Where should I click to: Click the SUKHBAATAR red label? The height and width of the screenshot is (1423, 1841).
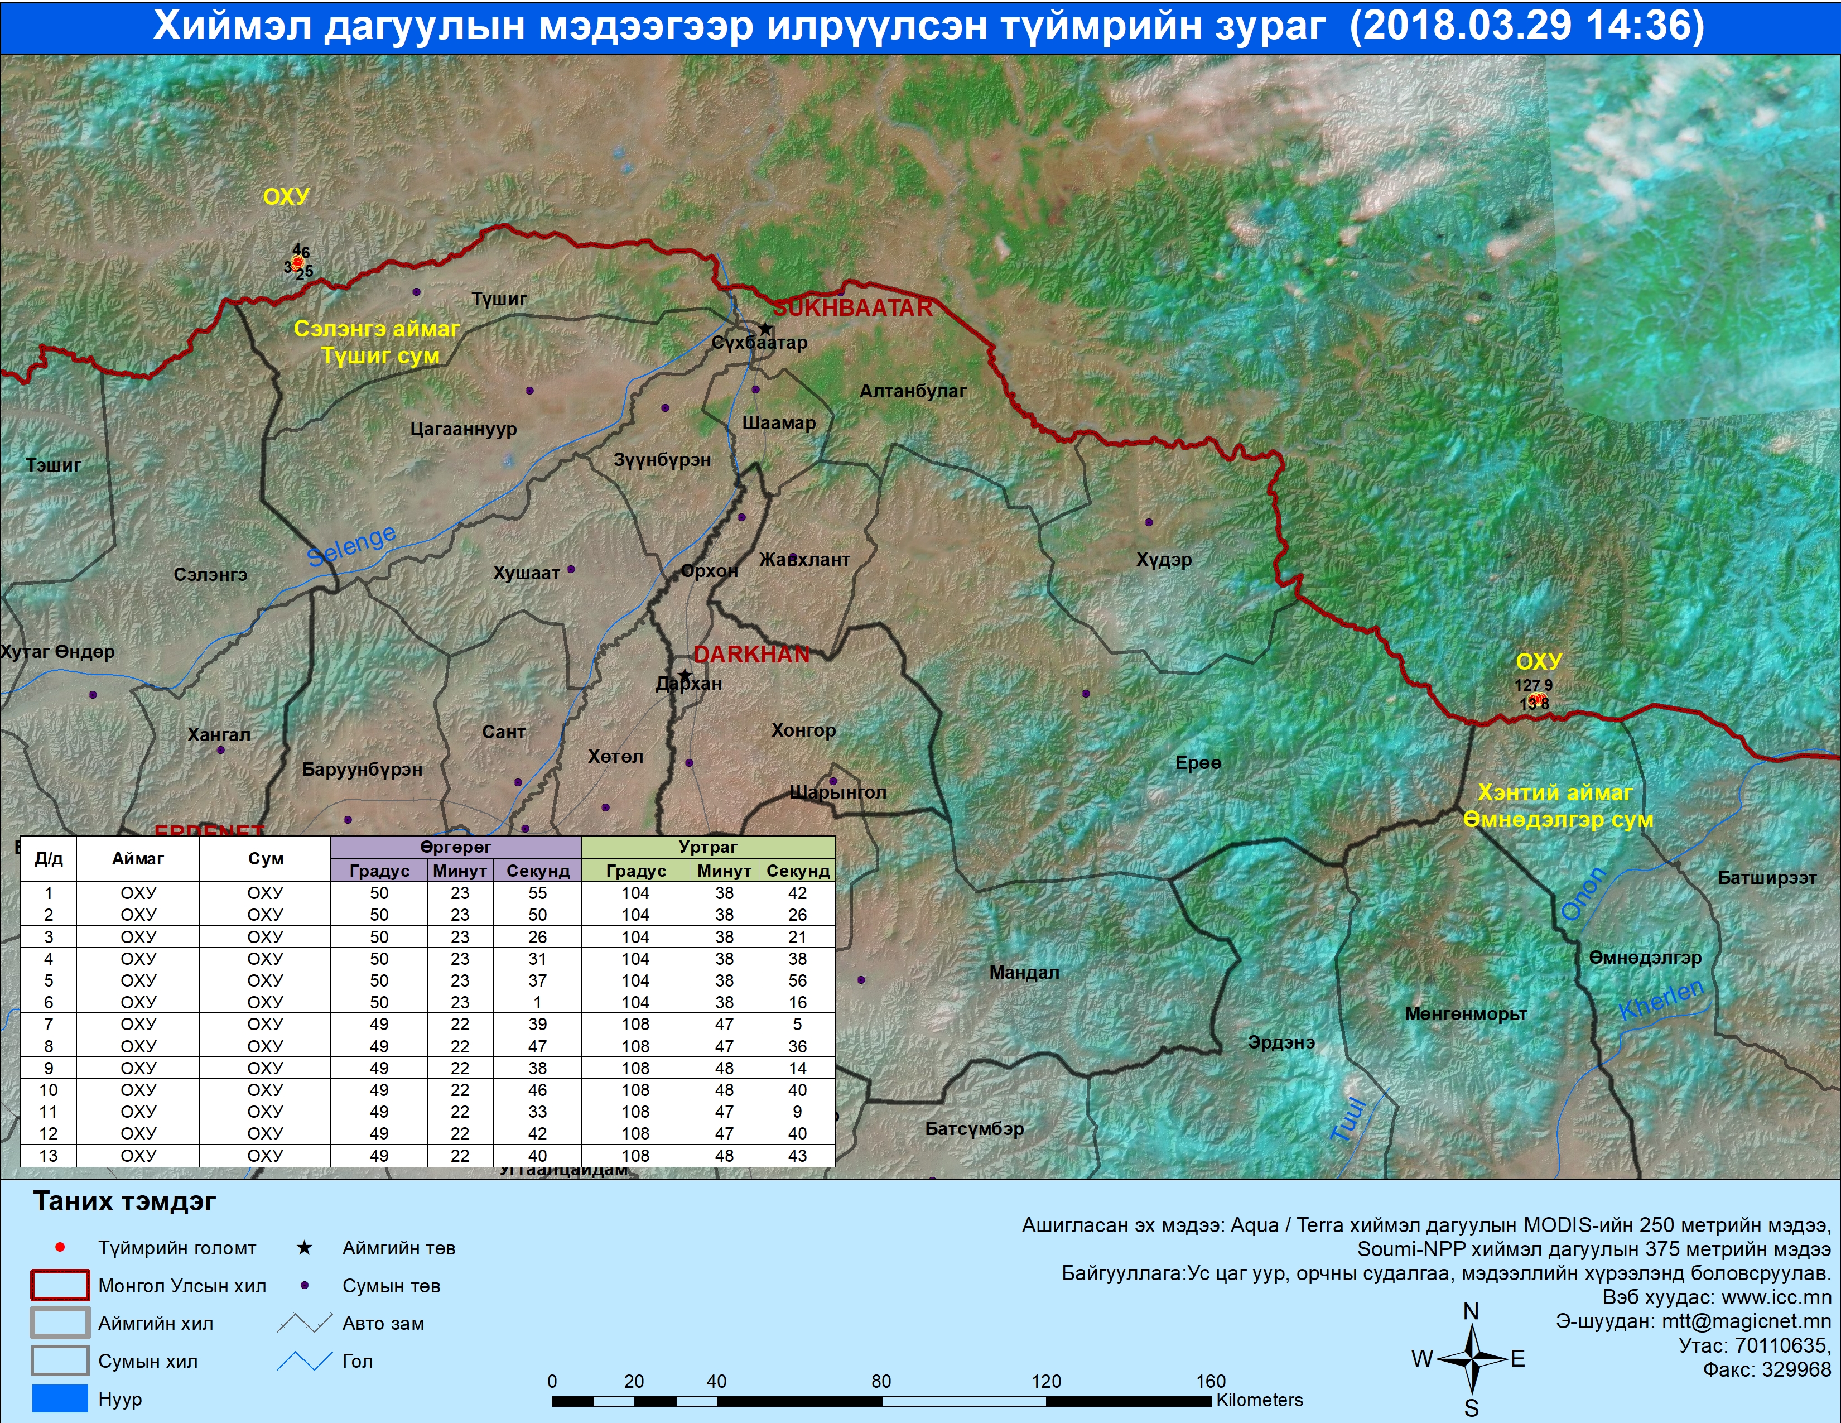coord(853,307)
